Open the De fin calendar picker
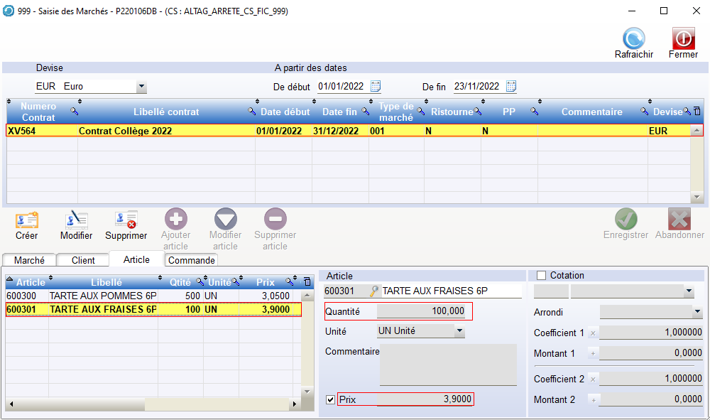This screenshot has width=710, height=420. point(510,87)
